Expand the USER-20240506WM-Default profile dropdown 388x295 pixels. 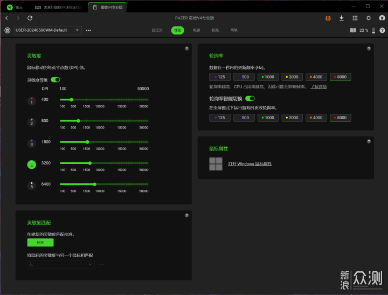(x=48, y=30)
